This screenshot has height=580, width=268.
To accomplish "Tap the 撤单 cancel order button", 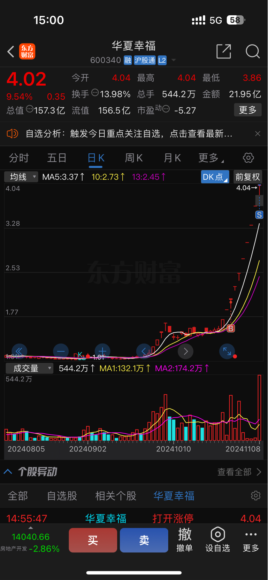I will coord(185,540).
